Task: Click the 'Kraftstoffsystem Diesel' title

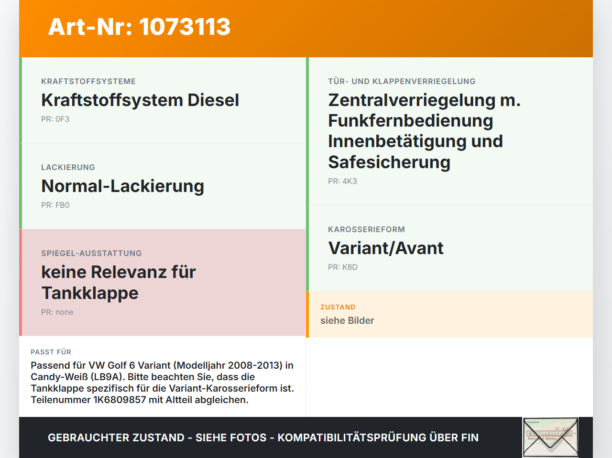Action: (140, 100)
